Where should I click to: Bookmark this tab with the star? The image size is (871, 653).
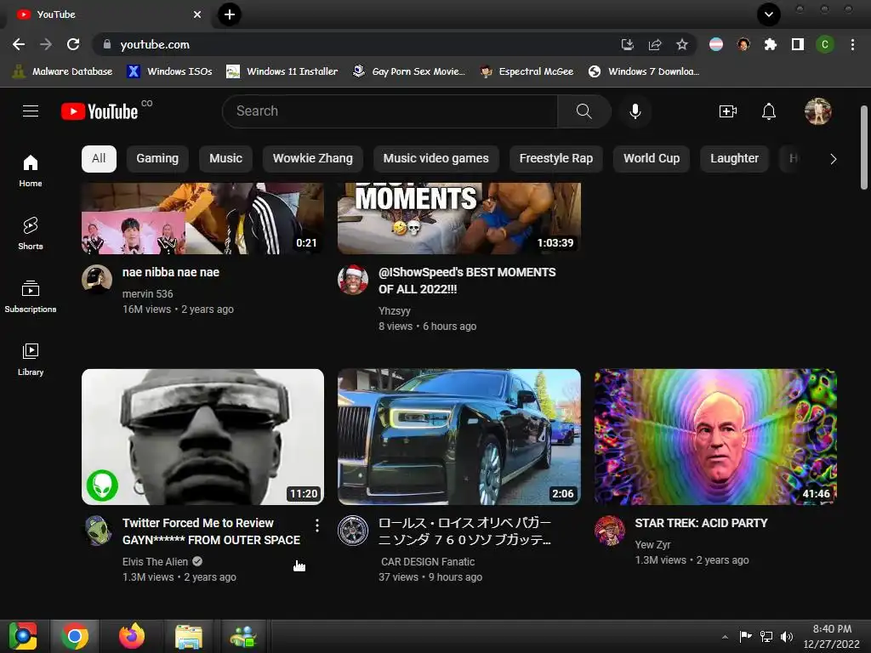(x=681, y=44)
